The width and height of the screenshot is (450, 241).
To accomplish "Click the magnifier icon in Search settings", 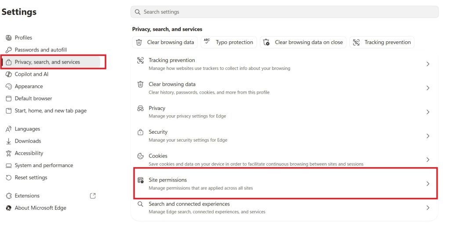I will (138, 12).
